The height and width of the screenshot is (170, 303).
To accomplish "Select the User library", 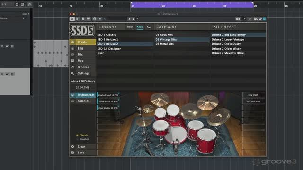I will click(x=125, y=53).
